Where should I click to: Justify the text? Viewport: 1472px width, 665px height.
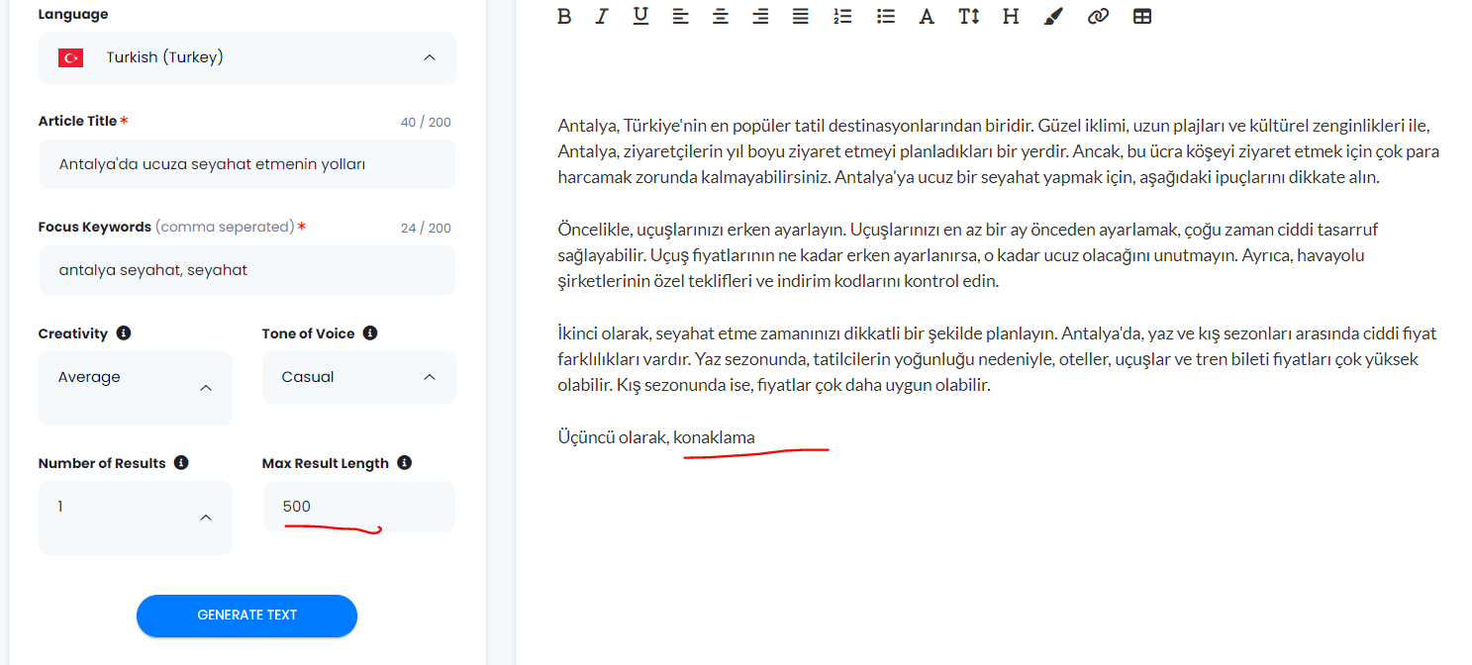[x=800, y=16]
